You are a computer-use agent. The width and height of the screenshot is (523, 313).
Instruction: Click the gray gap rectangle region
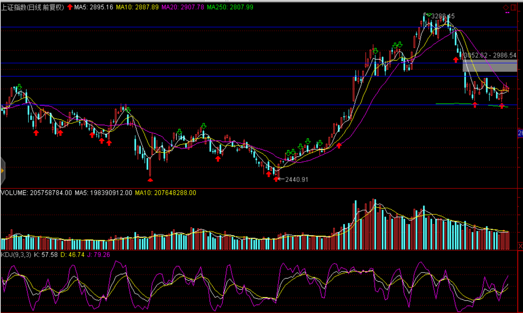(x=490, y=66)
